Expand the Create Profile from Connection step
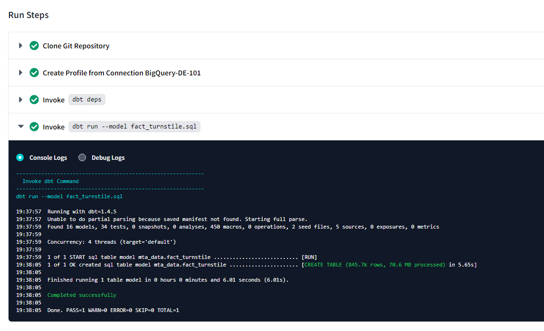This screenshot has height=331, width=544. coord(20,73)
